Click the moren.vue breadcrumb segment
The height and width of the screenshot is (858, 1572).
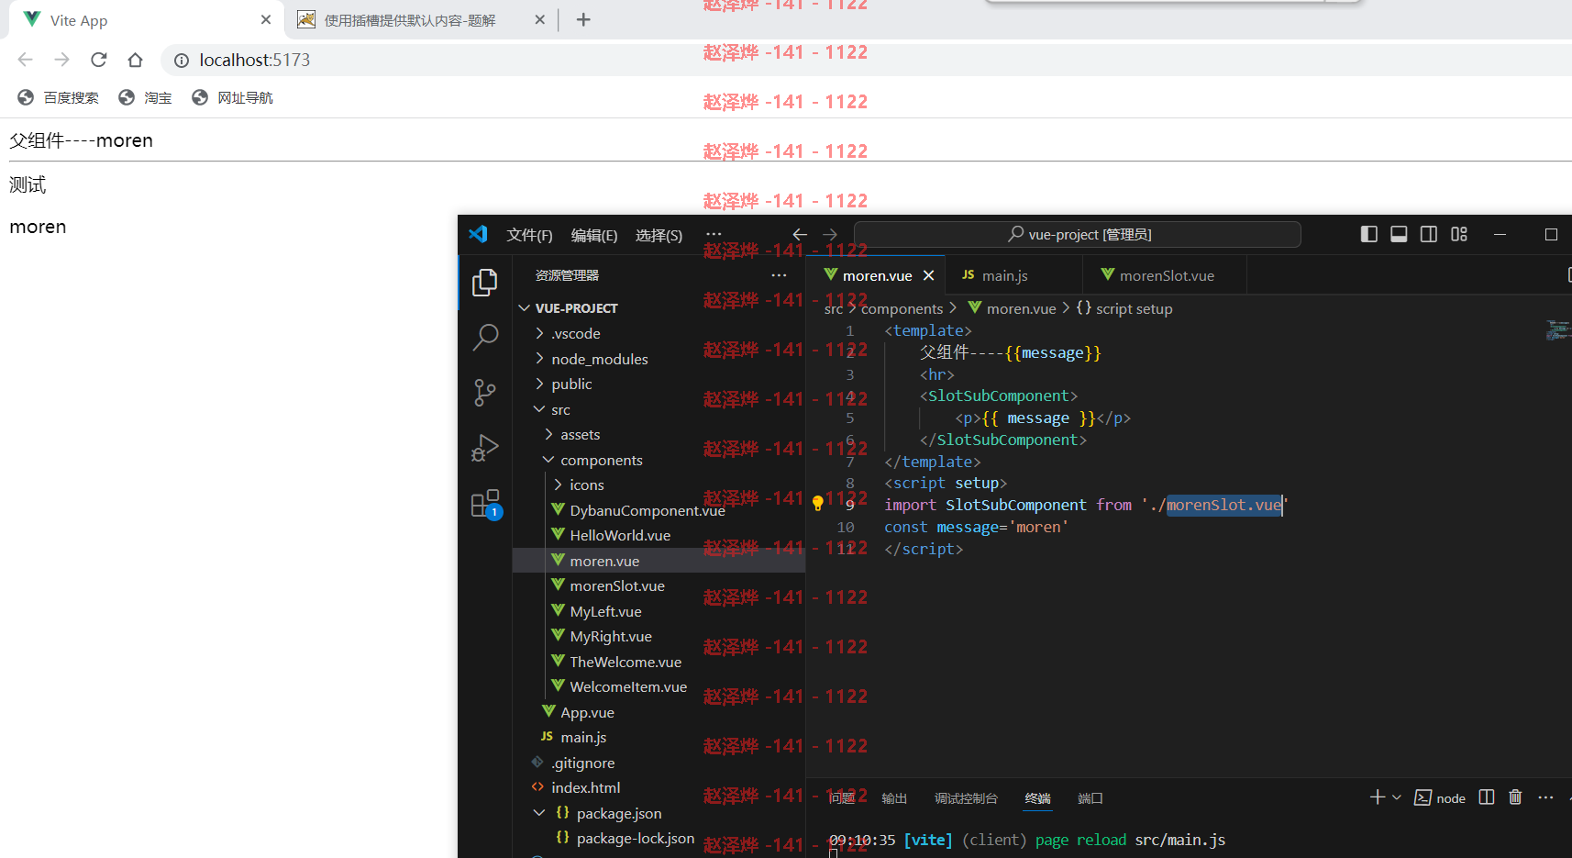(x=1013, y=308)
